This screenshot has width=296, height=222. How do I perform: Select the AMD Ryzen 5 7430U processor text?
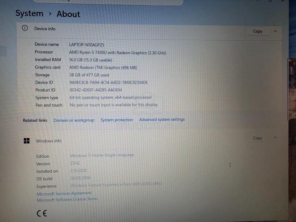point(117,53)
